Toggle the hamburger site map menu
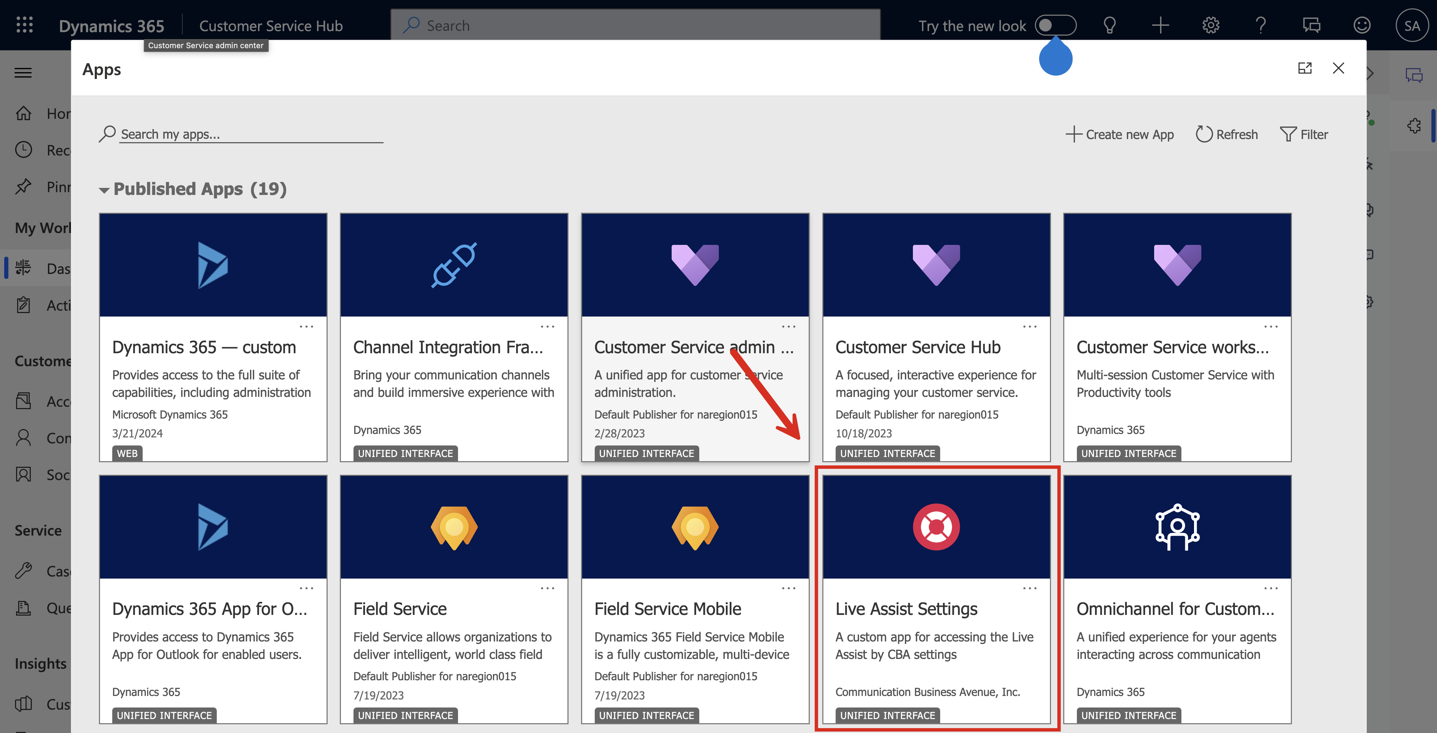The width and height of the screenshot is (1437, 733). coord(23,72)
